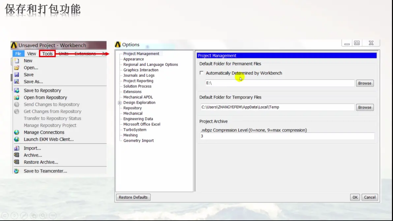393x221 pixels.
Task: Click the temporary files path field
Action: point(278,107)
